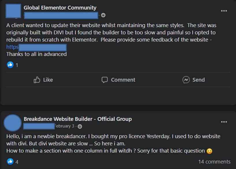Click the blue like reaction icon showing 4
This screenshot has width=236, height=169.
[10, 162]
